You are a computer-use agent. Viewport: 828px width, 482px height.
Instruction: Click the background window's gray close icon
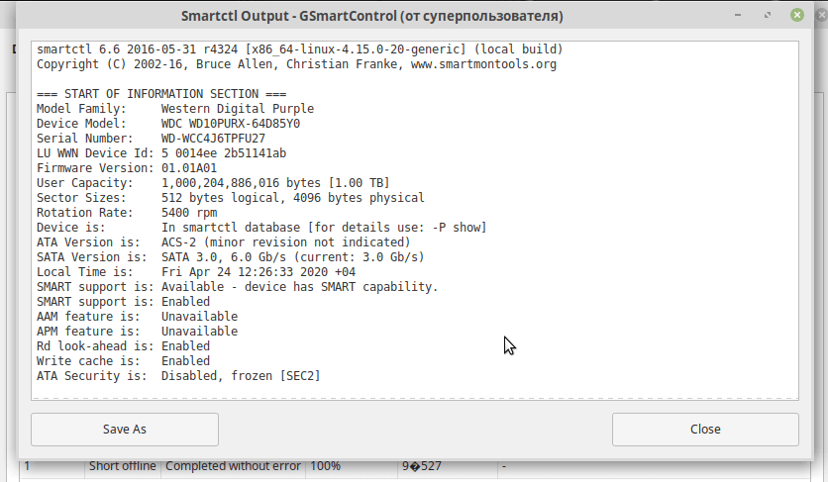pyautogui.click(x=822, y=15)
